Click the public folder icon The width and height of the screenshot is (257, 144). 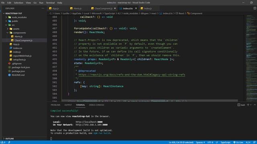[x=10, y=21]
